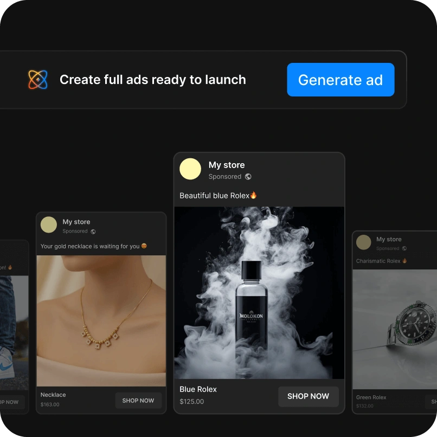Image resolution: width=437 pixels, height=437 pixels.
Task: Click My store name on necklace ad
Action: point(76,222)
